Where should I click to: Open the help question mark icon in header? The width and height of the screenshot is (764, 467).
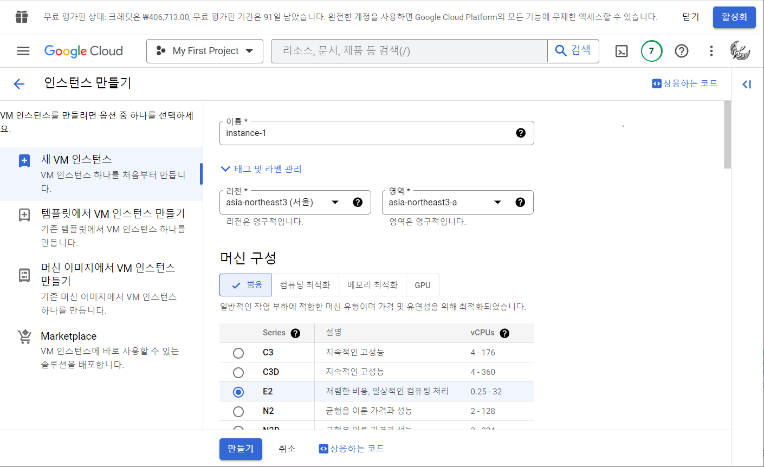[x=682, y=51]
